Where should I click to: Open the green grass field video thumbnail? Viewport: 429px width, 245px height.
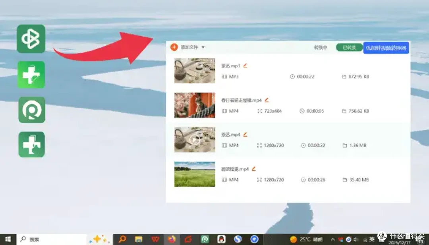[195, 174]
